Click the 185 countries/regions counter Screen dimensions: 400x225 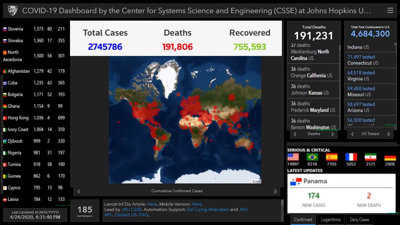tap(85, 211)
